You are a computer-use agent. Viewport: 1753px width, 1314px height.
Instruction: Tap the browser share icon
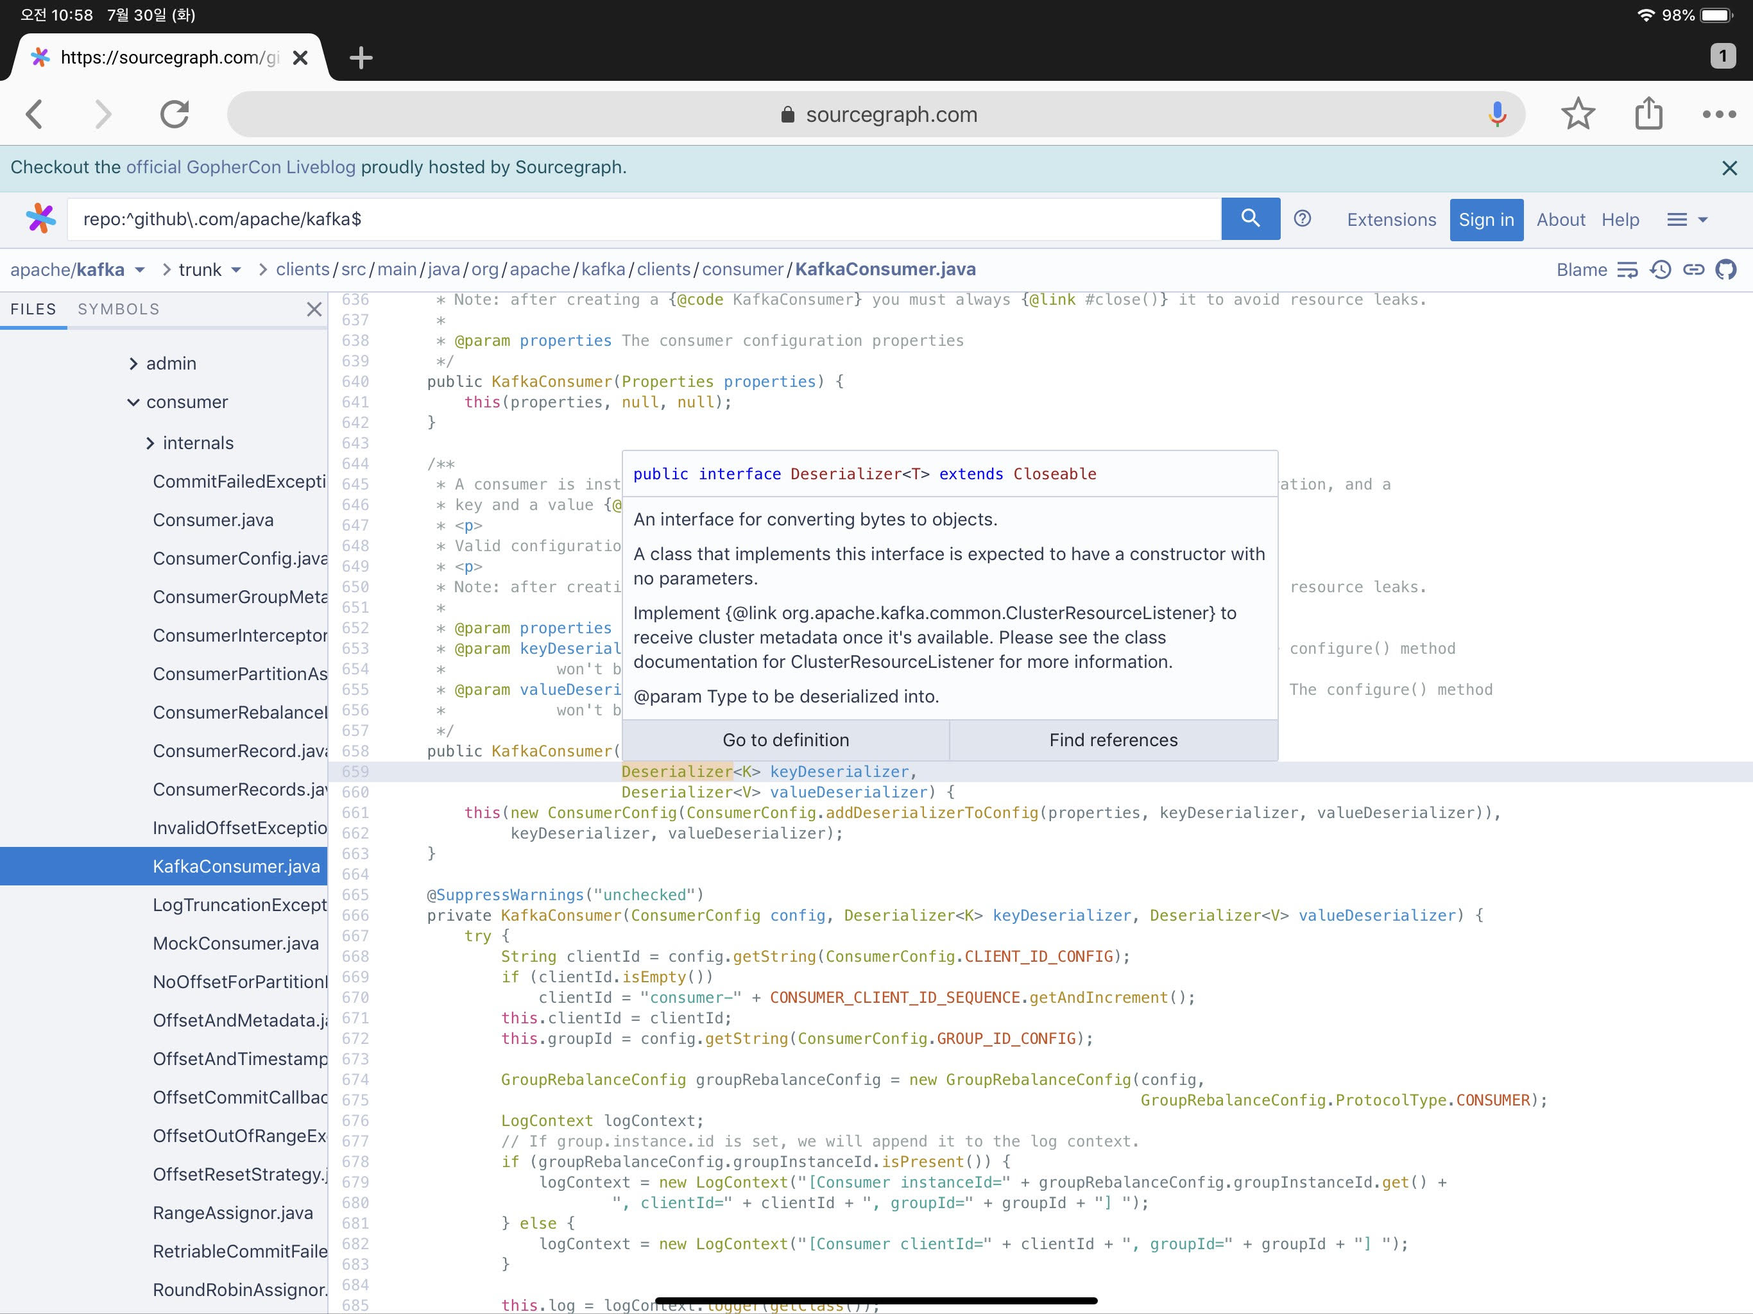pos(1648,114)
